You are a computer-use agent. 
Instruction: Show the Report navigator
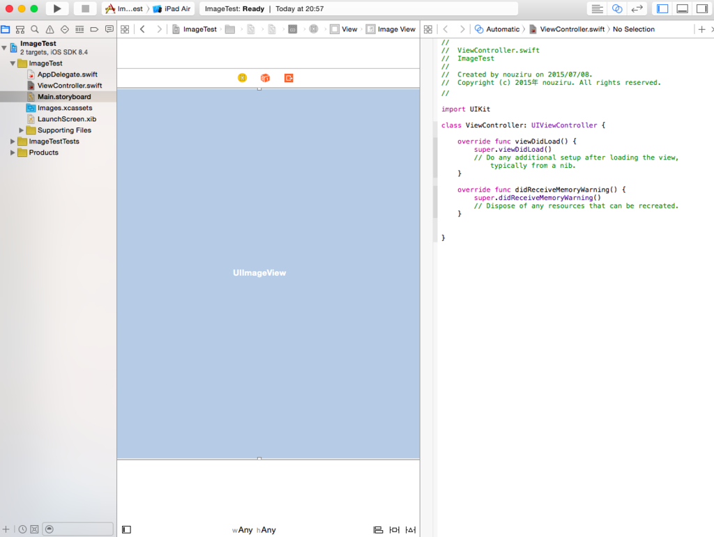pos(109,29)
